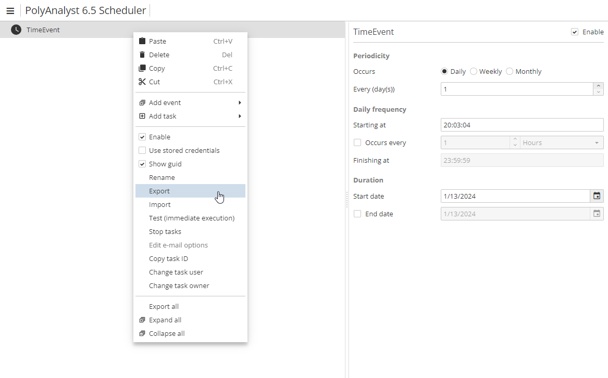Click the Starting at time field
The height and width of the screenshot is (378, 608).
[522, 125]
